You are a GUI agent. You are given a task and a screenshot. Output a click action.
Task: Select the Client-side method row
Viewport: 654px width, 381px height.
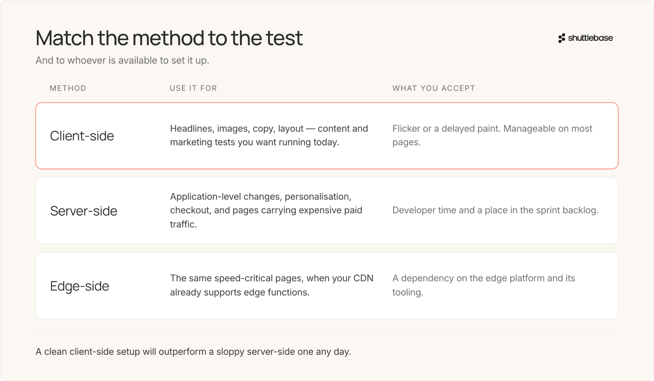tap(327, 136)
